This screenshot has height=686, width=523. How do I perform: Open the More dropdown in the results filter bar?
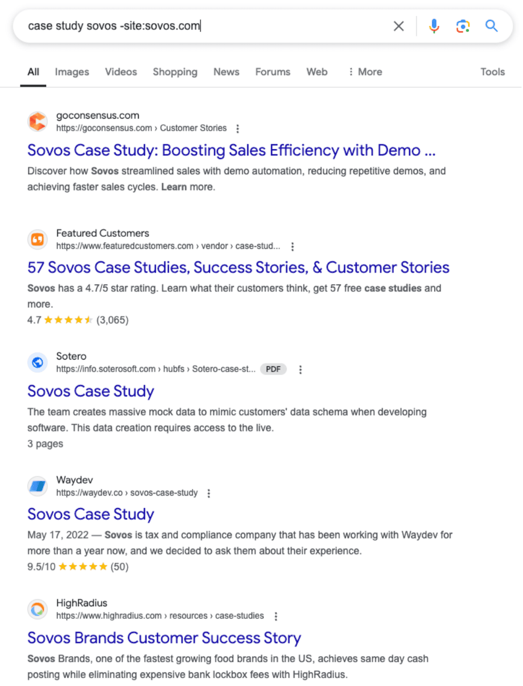(x=365, y=72)
